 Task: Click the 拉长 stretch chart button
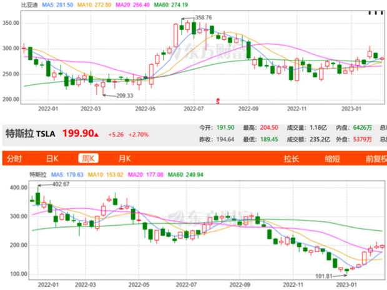pyautogui.click(x=291, y=158)
